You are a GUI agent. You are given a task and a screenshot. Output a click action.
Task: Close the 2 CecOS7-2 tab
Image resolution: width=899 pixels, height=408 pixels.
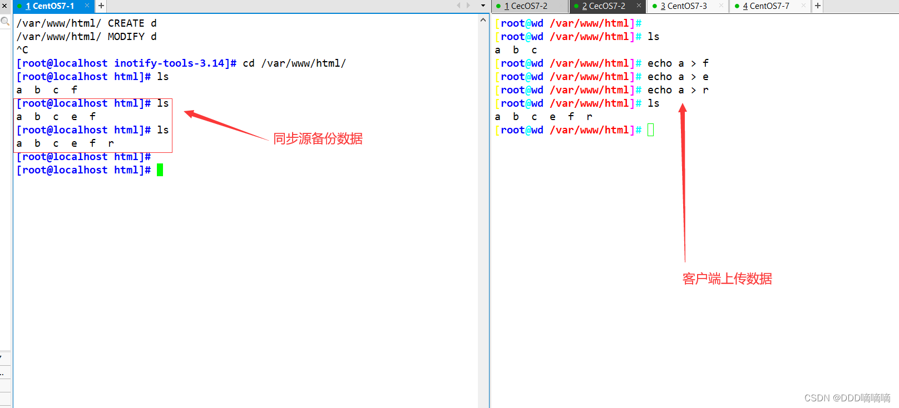[639, 6]
